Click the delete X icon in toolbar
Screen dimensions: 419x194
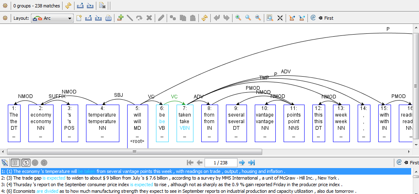(149, 18)
